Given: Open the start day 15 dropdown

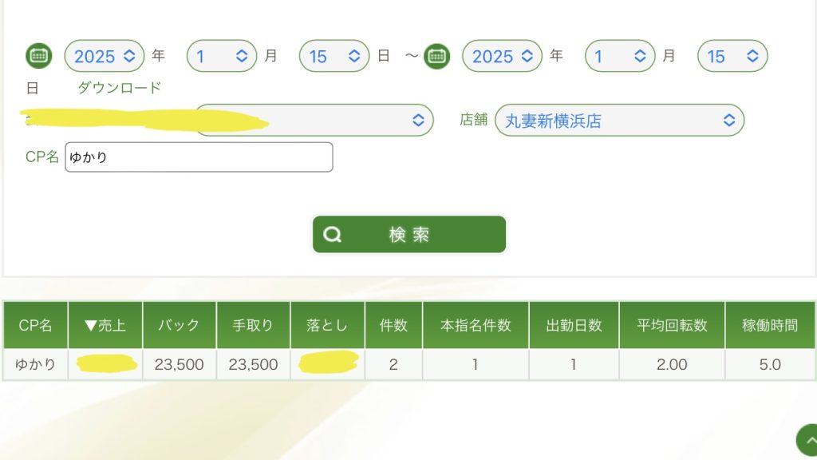Looking at the screenshot, I should click(x=334, y=56).
